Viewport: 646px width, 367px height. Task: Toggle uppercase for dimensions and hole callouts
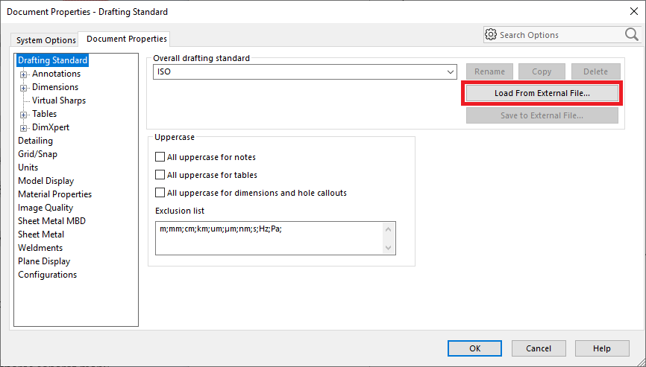[x=160, y=193]
